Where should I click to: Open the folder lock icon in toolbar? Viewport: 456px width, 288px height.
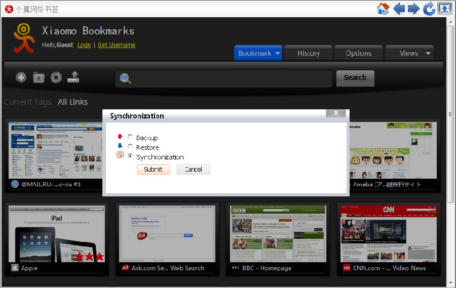pyautogui.click(x=39, y=77)
